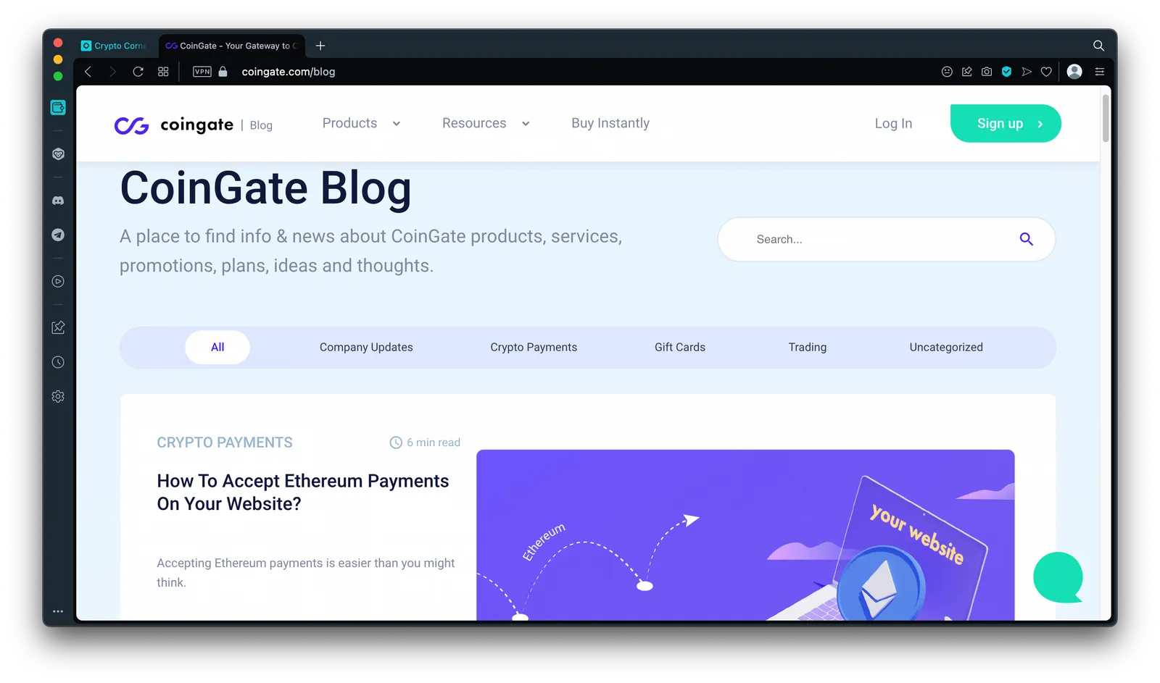Open the crypto wallet sidebar icon
The width and height of the screenshot is (1160, 683).
click(x=58, y=107)
